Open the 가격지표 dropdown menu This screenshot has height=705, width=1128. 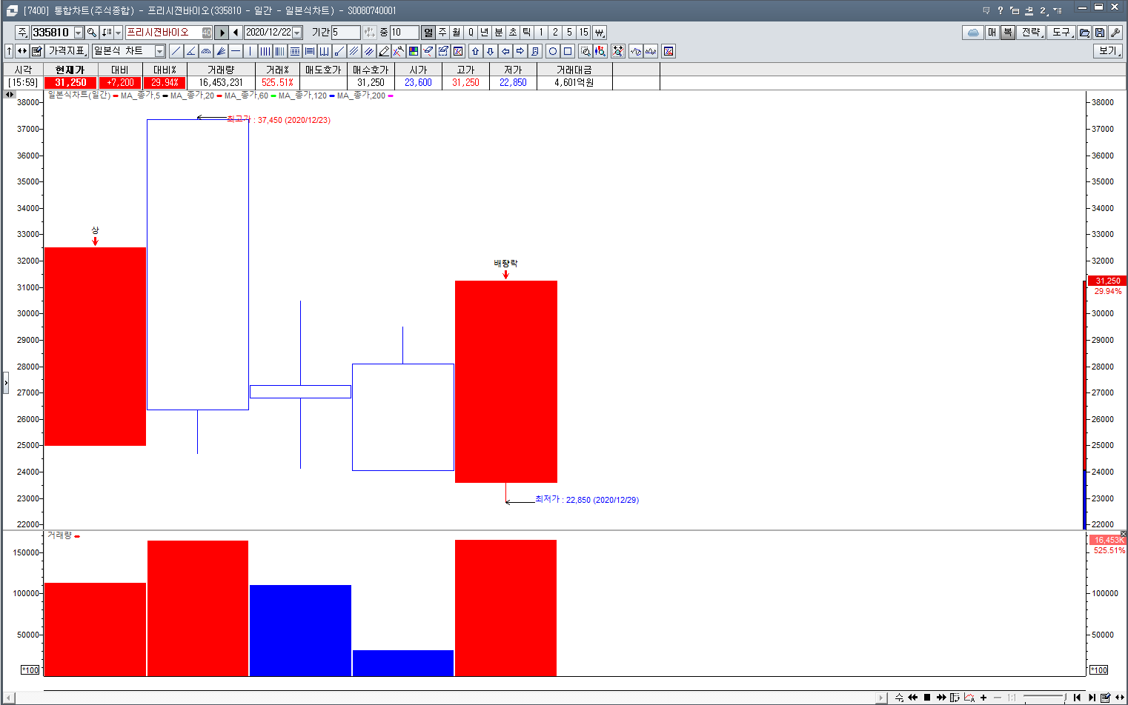click(x=67, y=51)
